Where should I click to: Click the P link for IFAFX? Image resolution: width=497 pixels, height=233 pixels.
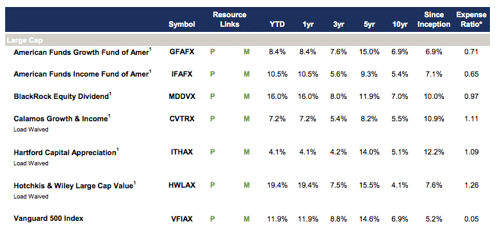pyautogui.click(x=213, y=74)
